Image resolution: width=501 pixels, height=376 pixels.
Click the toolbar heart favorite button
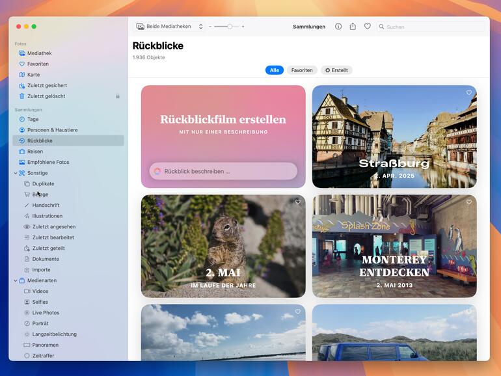coord(368,27)
